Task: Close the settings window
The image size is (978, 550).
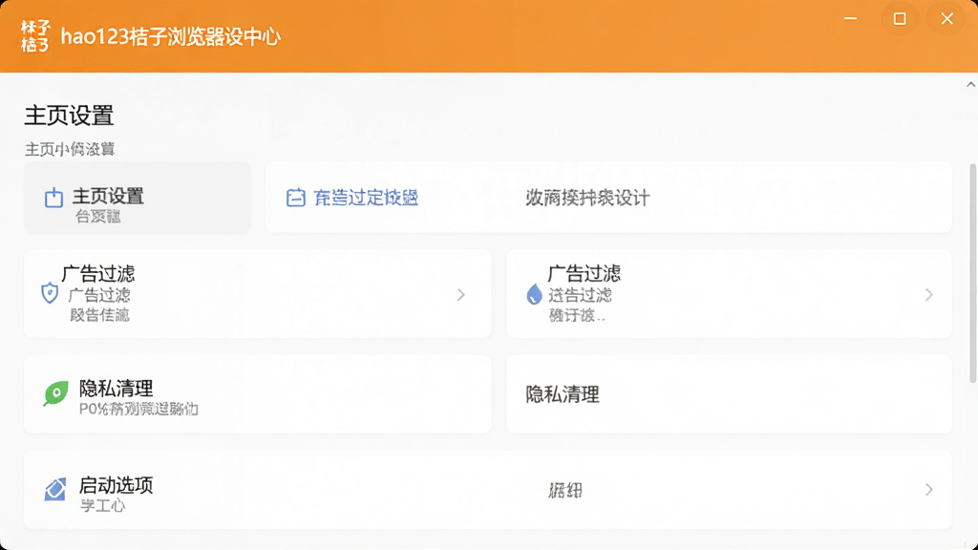Action: point(946,19)
